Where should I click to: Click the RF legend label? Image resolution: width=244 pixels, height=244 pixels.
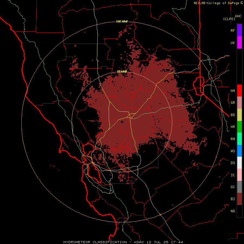[233, 30]
